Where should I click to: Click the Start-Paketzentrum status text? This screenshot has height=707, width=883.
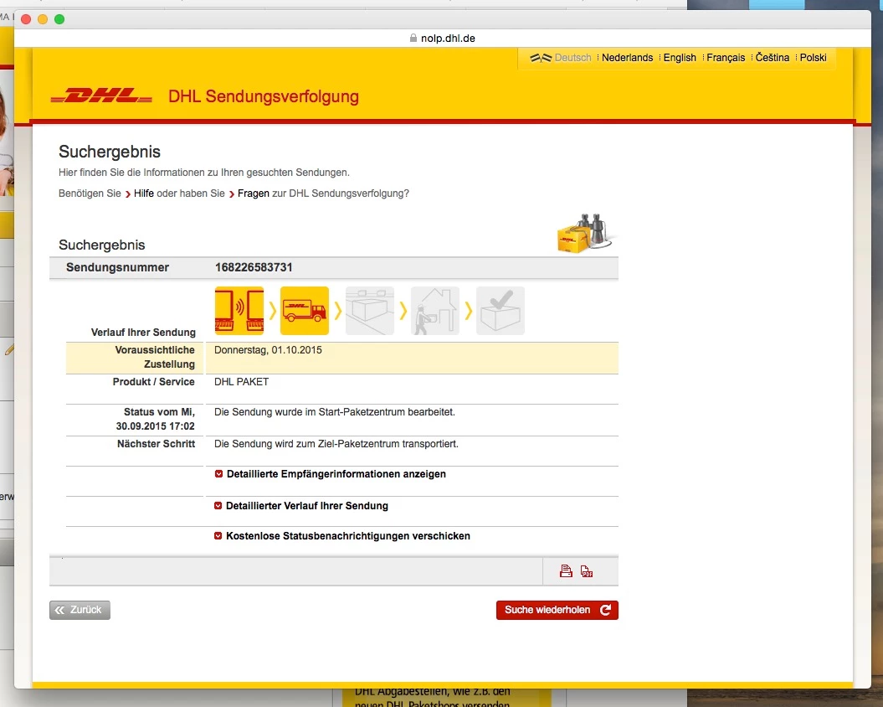click(x=335, y=412)
